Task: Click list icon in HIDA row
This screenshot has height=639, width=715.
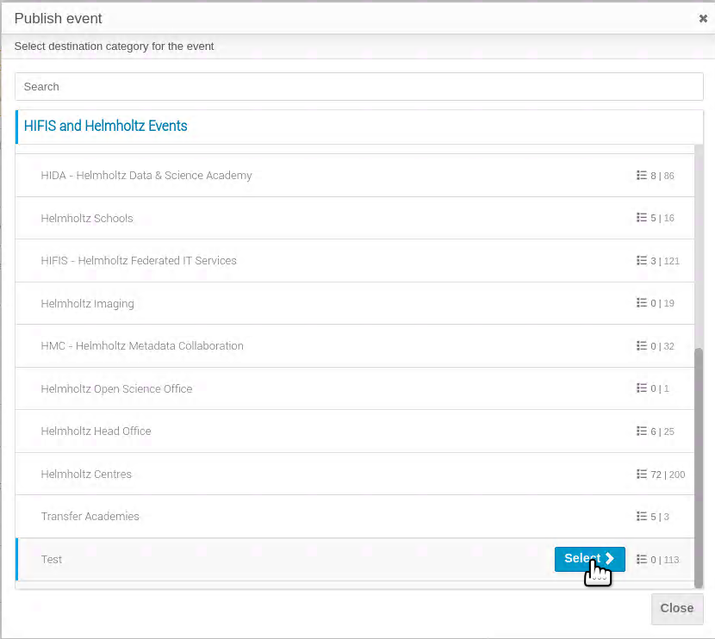Action: click(x=642, y=176)
